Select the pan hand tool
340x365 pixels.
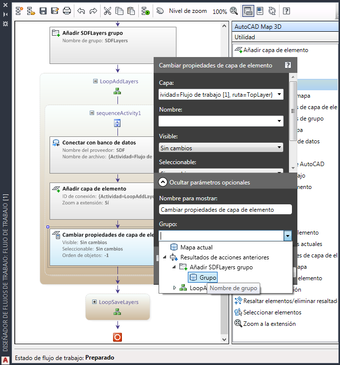[160, 11]
